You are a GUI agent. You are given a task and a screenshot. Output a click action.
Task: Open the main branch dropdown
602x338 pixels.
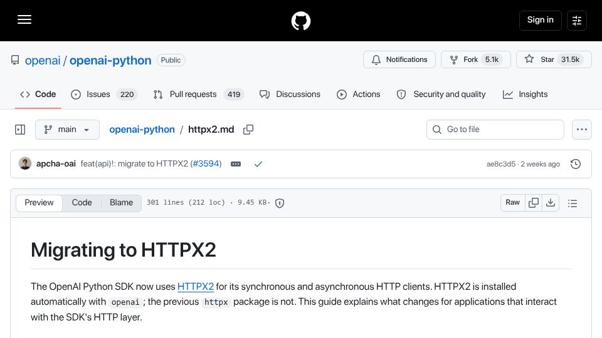[67, 130]
